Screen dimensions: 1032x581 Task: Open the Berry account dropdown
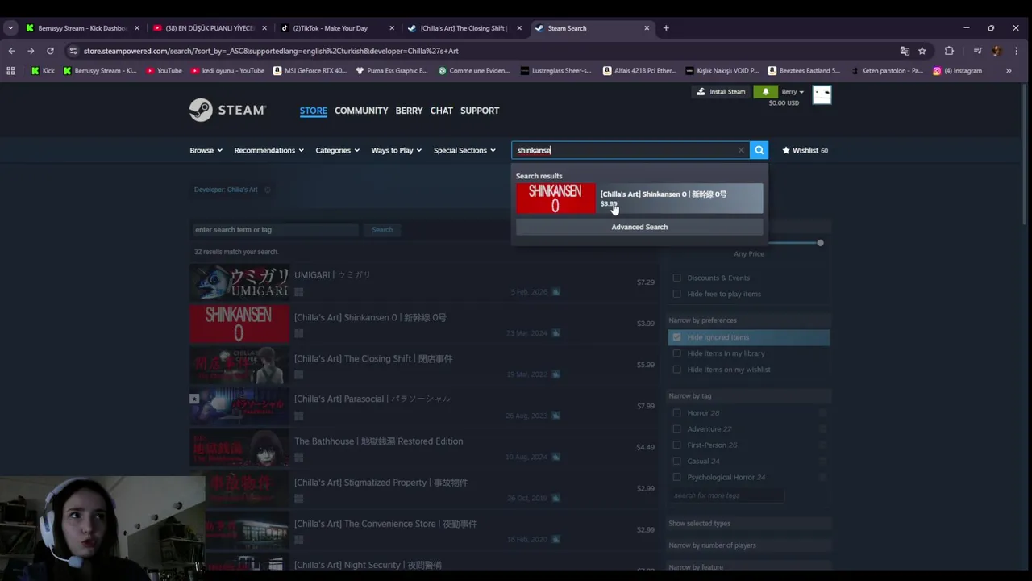(x=792, y=92)
